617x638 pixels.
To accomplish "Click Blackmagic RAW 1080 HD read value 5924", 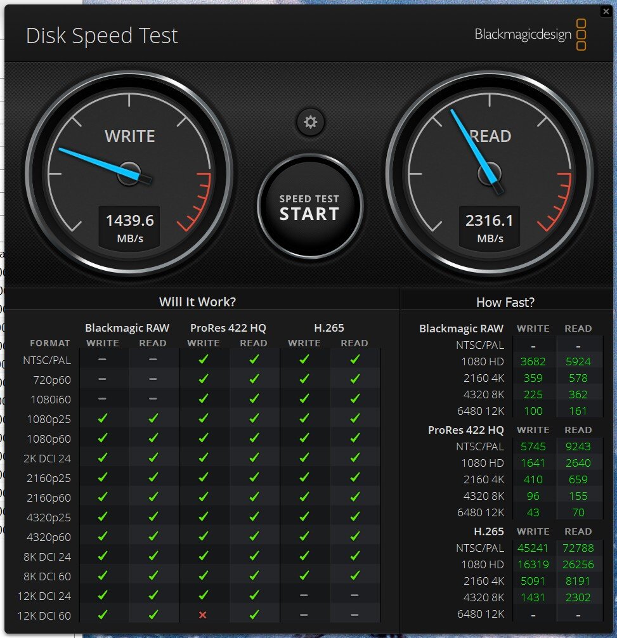I will (578, 361).
